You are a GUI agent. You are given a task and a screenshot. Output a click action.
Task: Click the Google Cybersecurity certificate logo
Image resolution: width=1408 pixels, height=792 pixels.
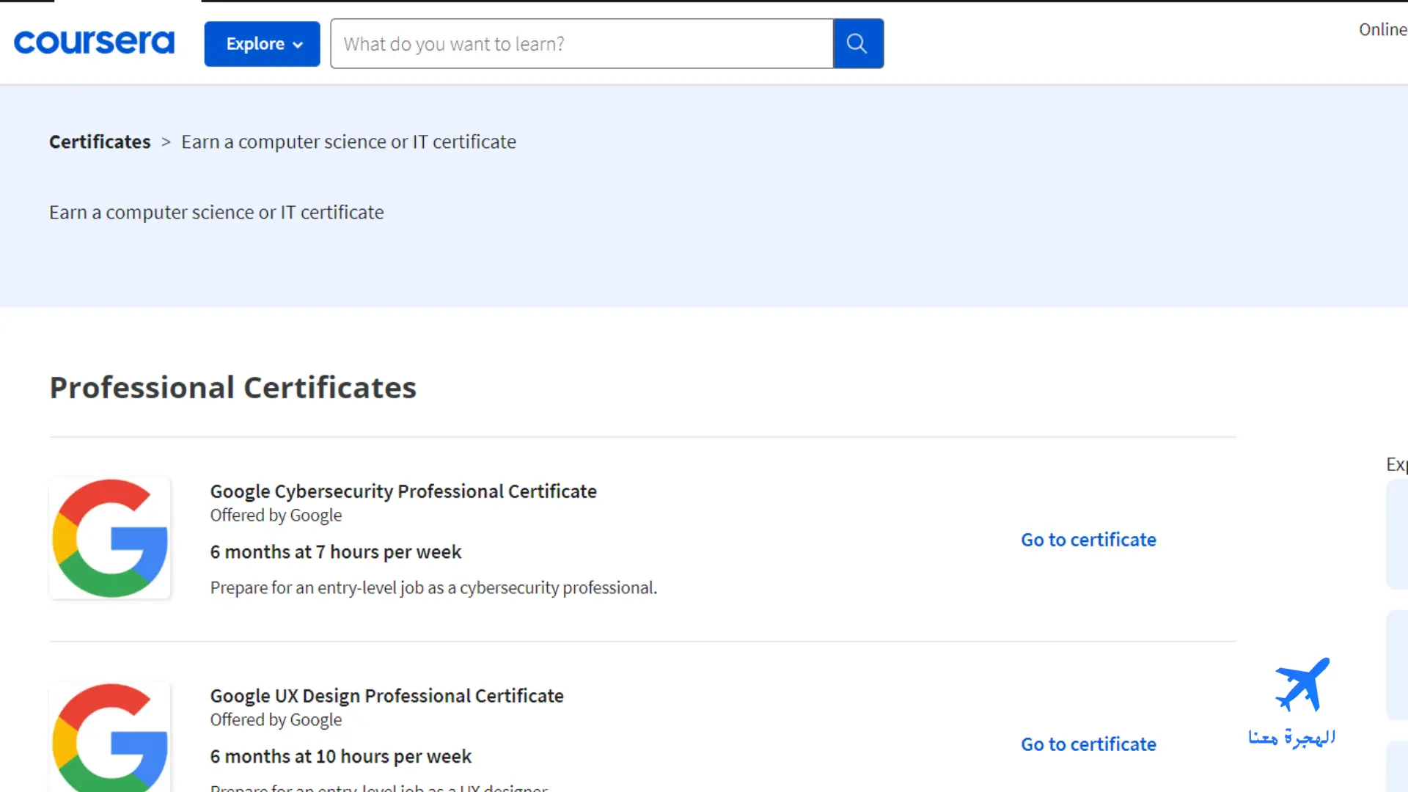click(x=110, y=538)
